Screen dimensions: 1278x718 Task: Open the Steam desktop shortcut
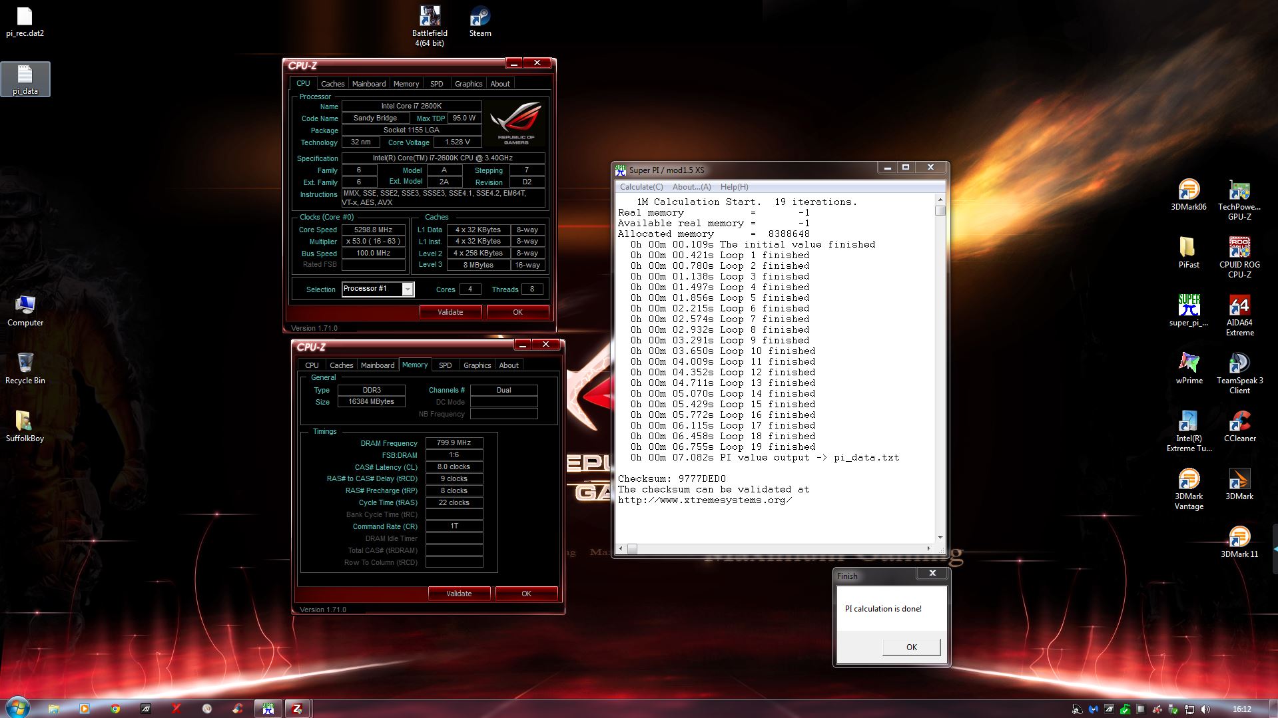click(480, 21)
